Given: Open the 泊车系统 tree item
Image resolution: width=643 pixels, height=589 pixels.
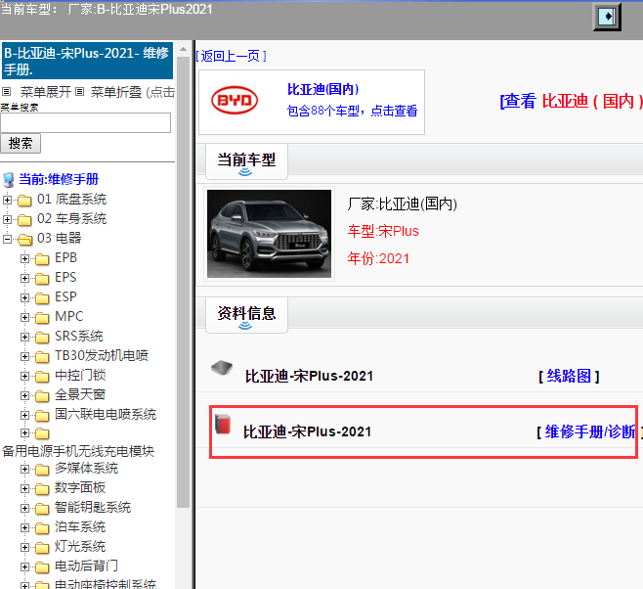Looking at the screenshot, I should (x=80, y=527).
